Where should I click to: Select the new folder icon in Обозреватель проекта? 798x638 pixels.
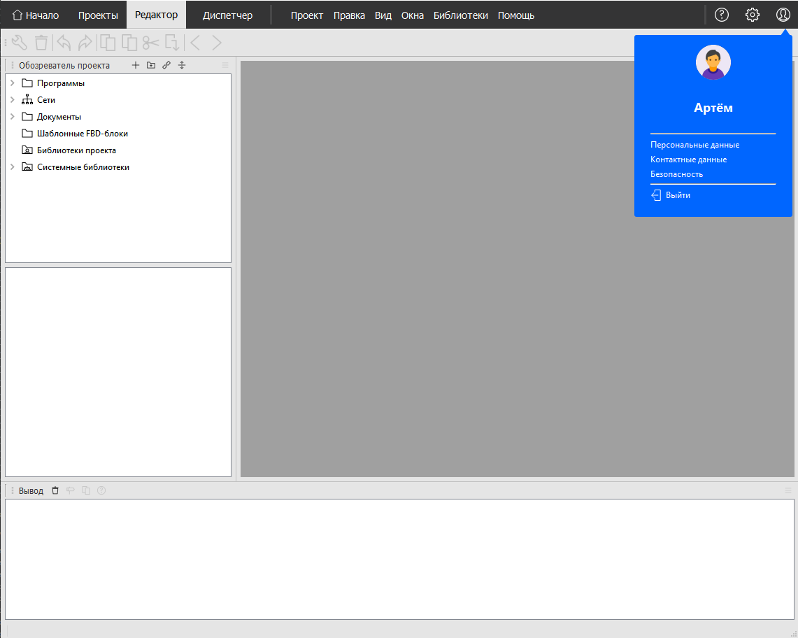pos(151,65)
